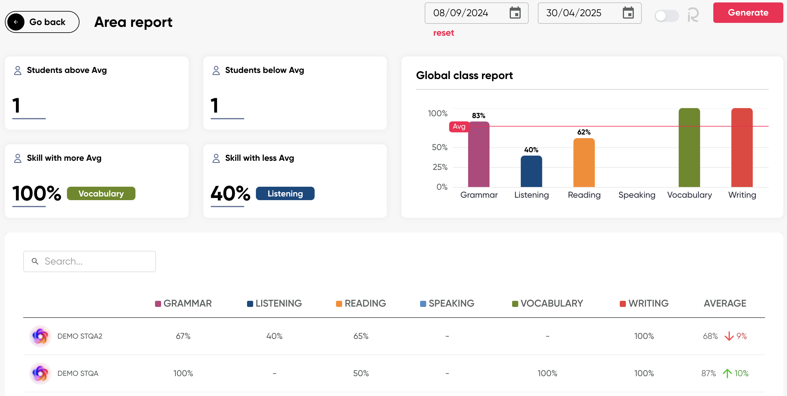Click the green Vocabulary bar in chart
This screenshot has height=396, width=787.
pyautogui.click(x=689, y=148)
